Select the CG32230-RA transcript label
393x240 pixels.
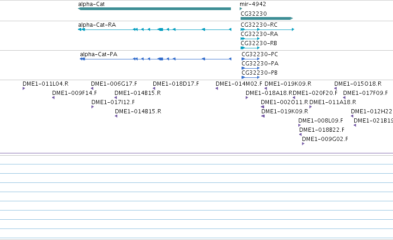pos(259,34)
